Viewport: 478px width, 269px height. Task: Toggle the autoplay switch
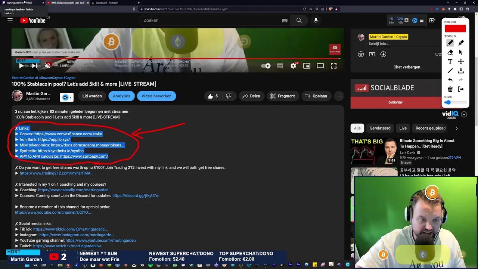[x=266, y=66]
